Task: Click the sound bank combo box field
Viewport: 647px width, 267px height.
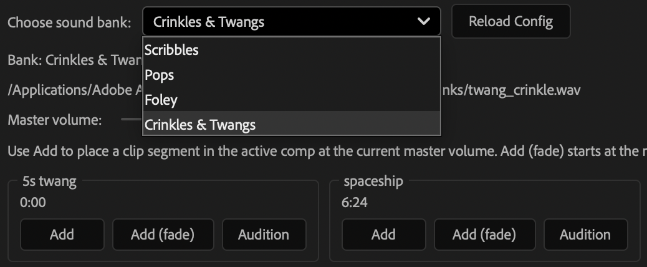Action: tap(280, 22)
